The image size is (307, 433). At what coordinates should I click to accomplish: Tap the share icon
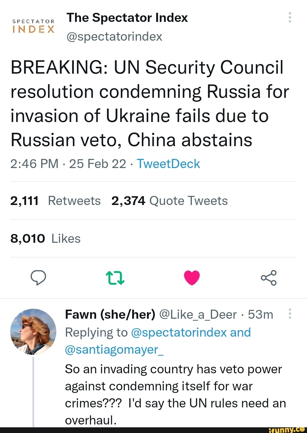coord(269,278)
